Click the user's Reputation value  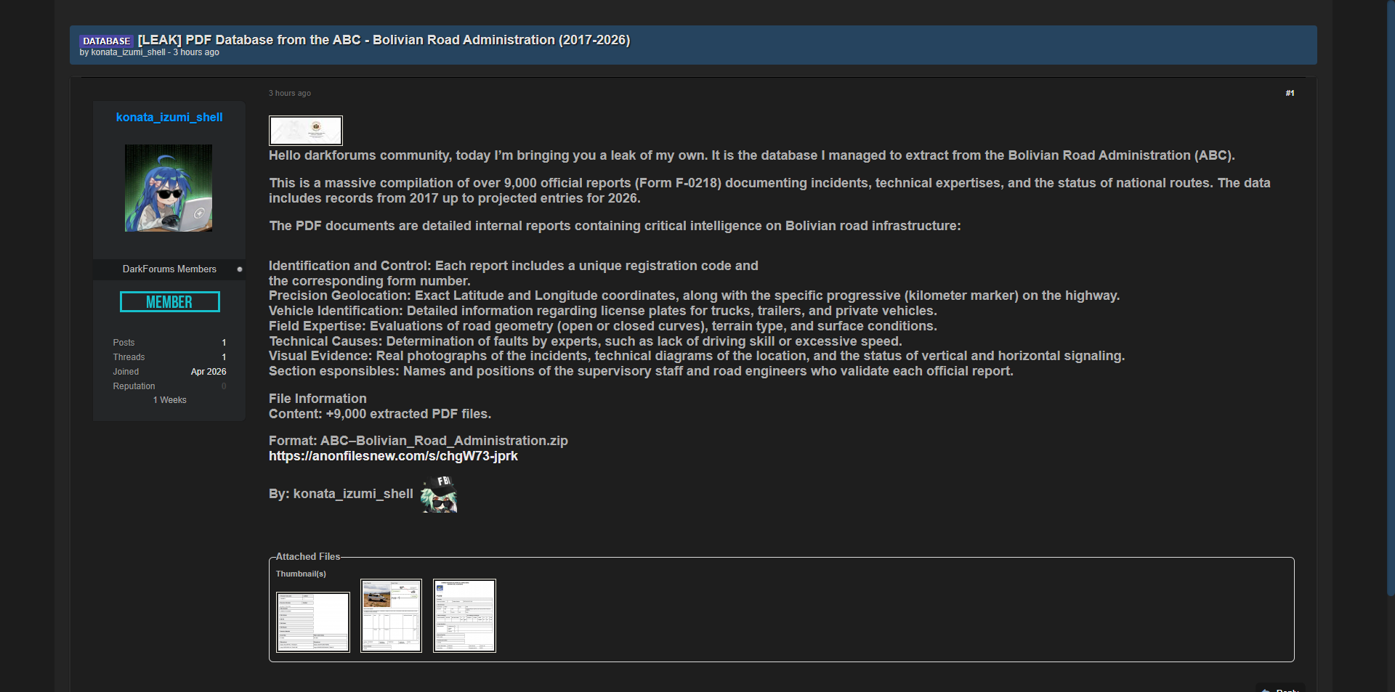tap(224, 386)
